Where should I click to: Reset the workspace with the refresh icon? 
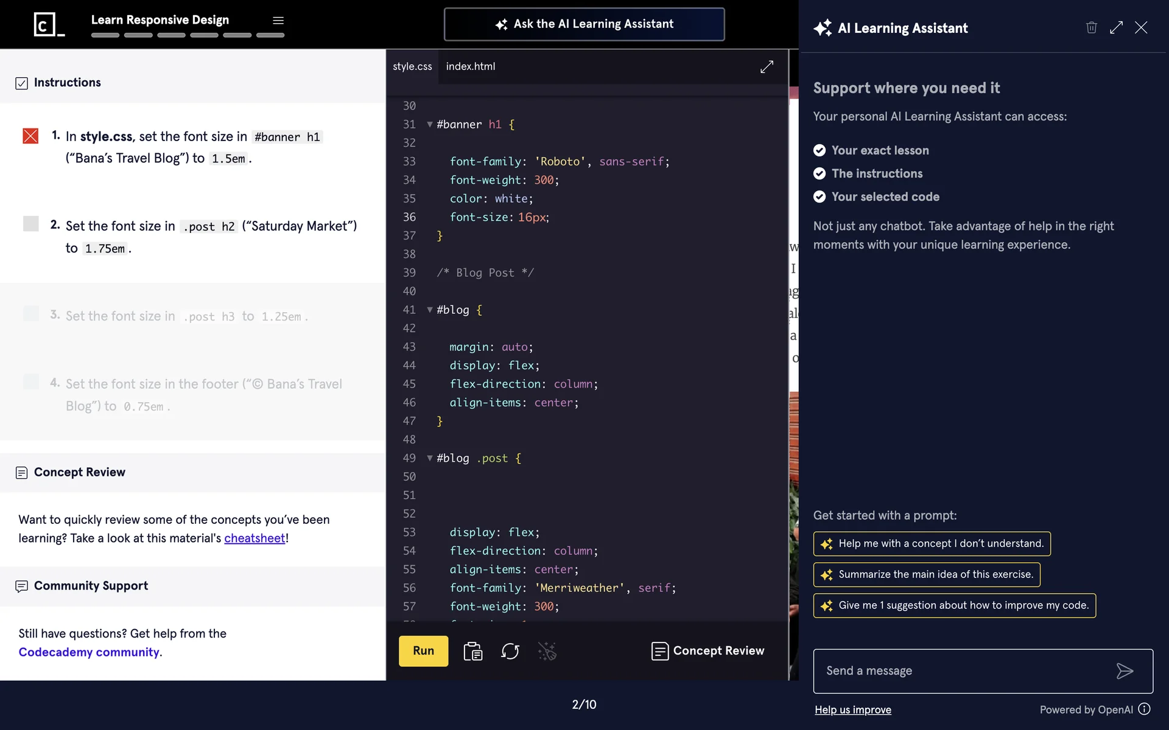coord(510,651)
